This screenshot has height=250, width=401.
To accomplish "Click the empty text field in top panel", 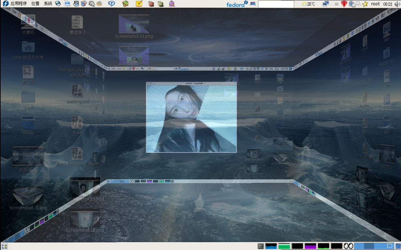I will [x=276, y=4].
